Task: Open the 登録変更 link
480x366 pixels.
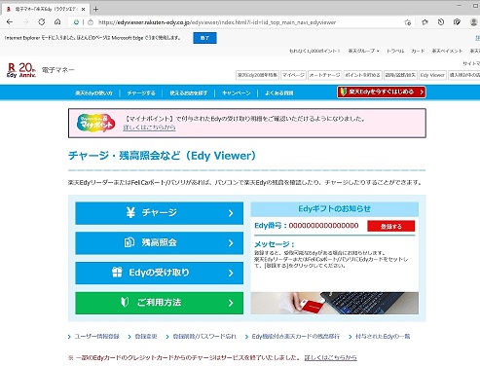Action: click(146, 337)
